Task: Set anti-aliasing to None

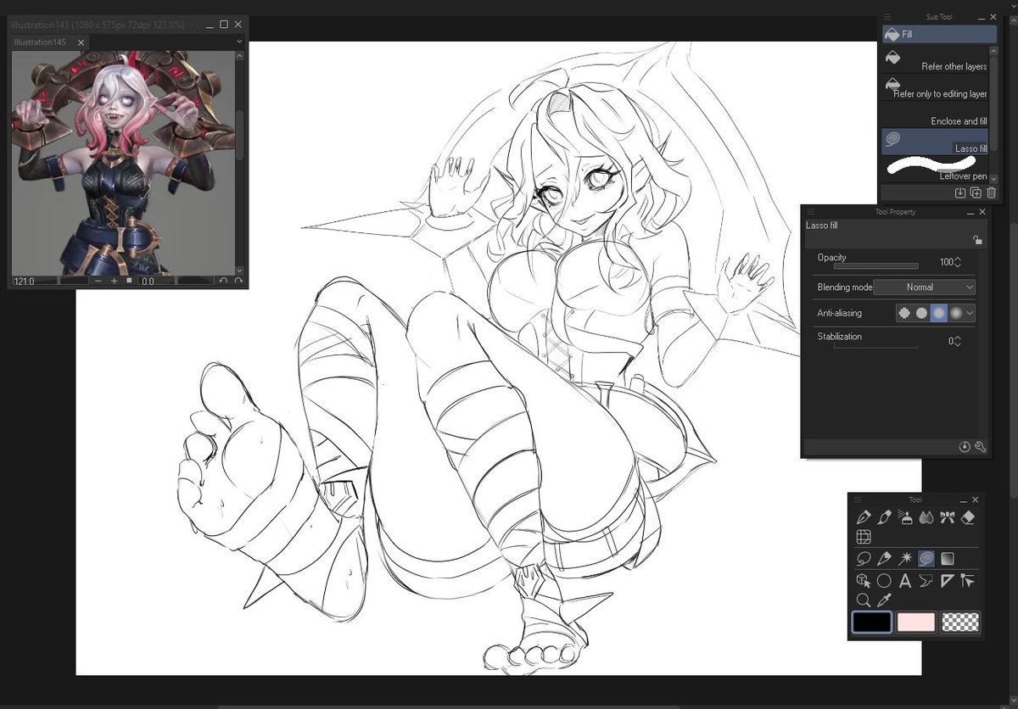Action: point(905,313)
